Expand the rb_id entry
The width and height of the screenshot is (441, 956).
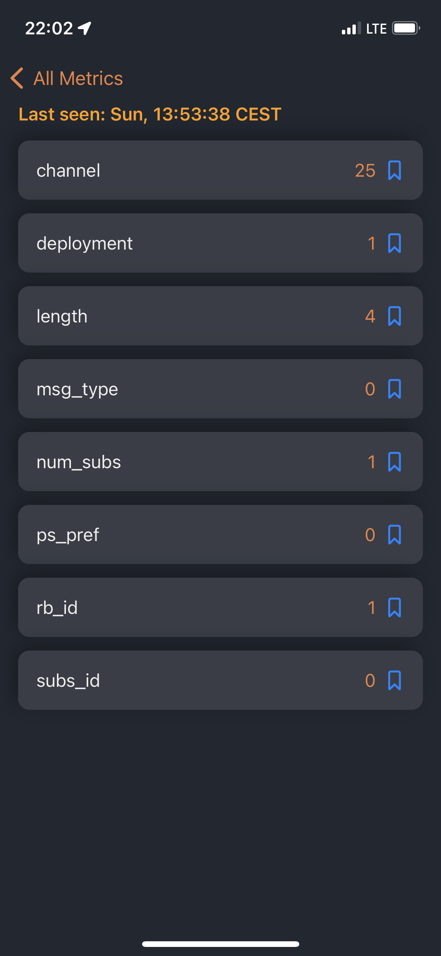coord(220,608)
